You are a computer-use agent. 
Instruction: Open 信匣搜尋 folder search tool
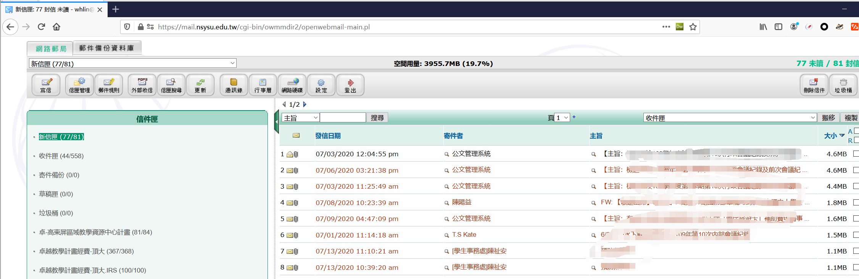(x=171, y=85)
